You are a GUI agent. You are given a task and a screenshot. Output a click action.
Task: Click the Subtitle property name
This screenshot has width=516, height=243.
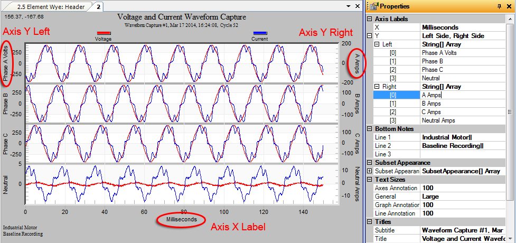click(397, 230)
